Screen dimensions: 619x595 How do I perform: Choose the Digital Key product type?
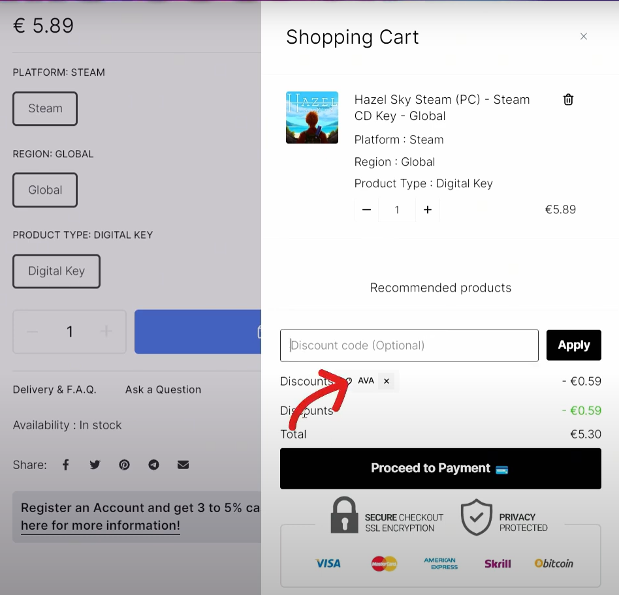pos(56,271)
